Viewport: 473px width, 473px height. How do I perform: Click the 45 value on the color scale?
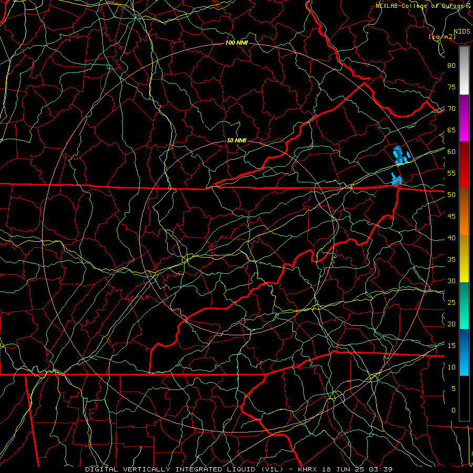[451, 217]
